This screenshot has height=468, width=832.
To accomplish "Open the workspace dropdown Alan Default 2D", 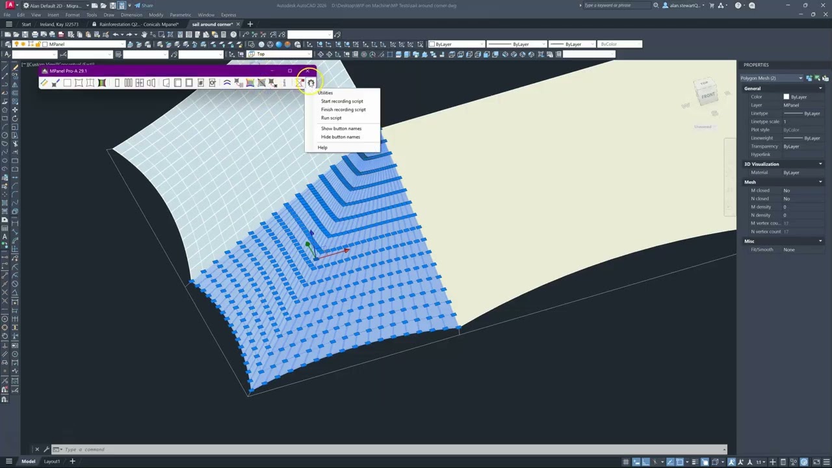I will coord(55,5).
